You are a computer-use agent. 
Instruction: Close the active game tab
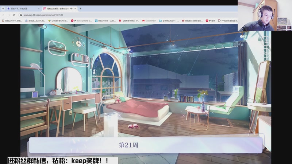[75, 8]
